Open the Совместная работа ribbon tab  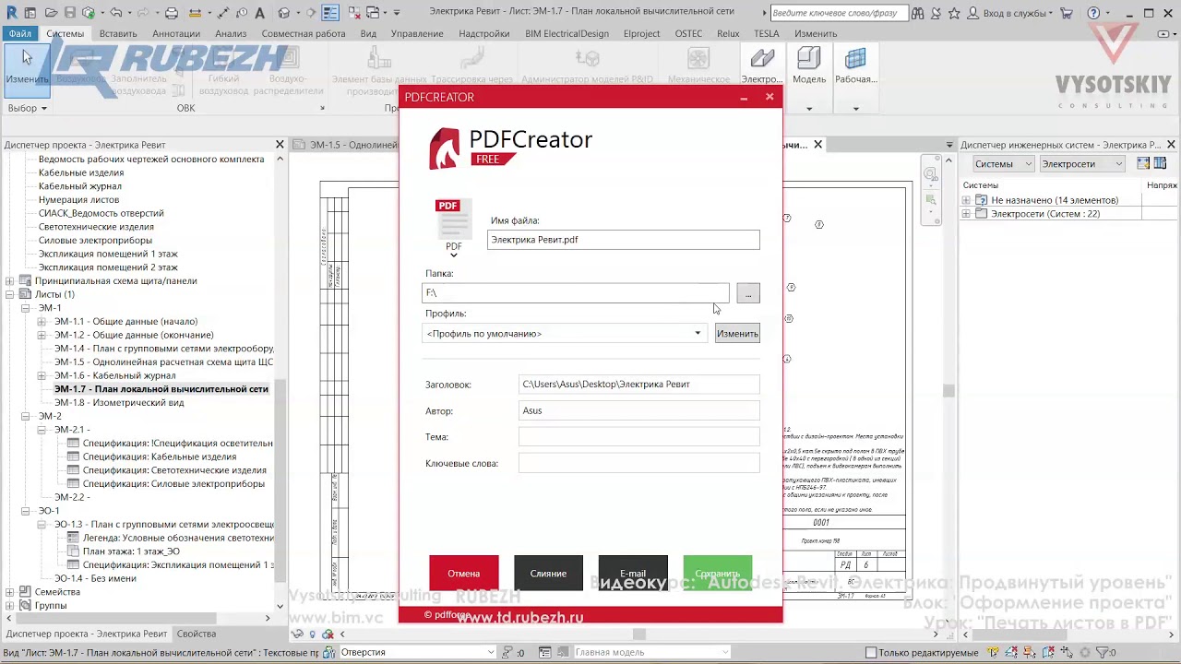(304, 33)
